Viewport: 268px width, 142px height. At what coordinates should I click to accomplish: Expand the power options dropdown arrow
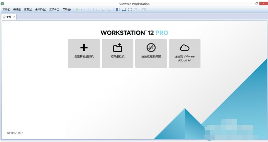tap(82, 9)
